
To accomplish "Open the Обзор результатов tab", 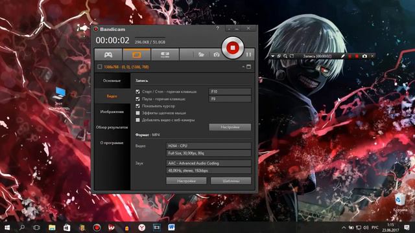I will click(112, 128).
